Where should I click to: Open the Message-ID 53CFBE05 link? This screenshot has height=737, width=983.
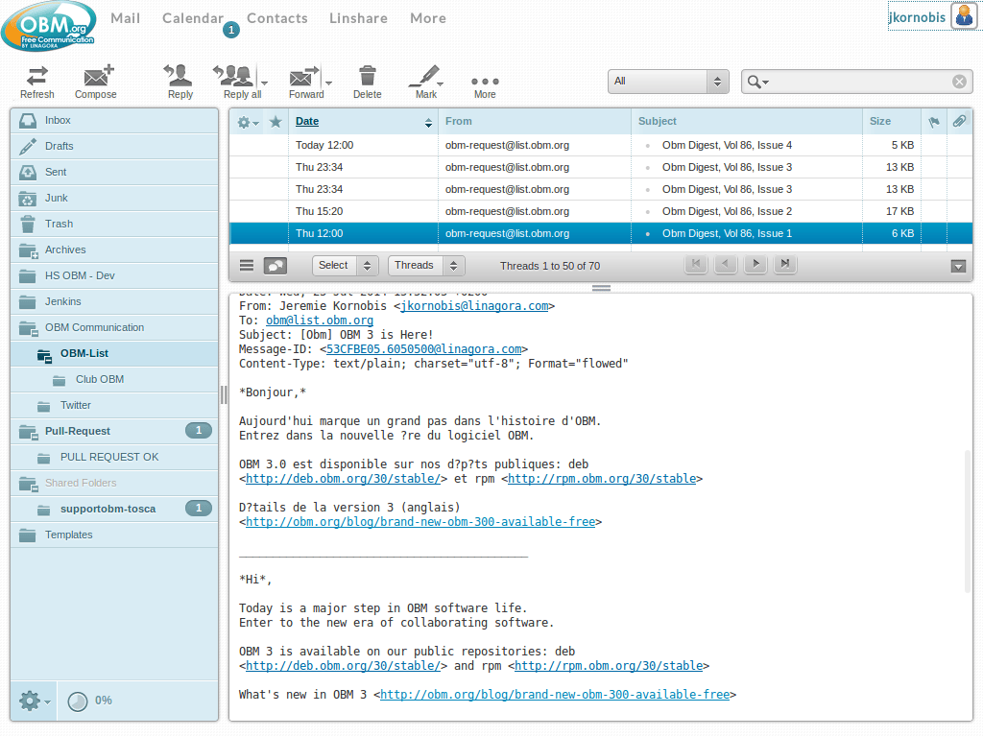[423, 349]
